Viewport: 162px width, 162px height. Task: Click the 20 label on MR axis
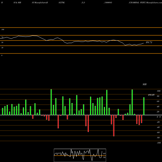(158, 112)
